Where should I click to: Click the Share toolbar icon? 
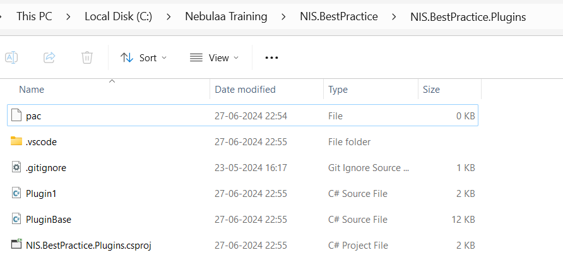tap(49, 57)
